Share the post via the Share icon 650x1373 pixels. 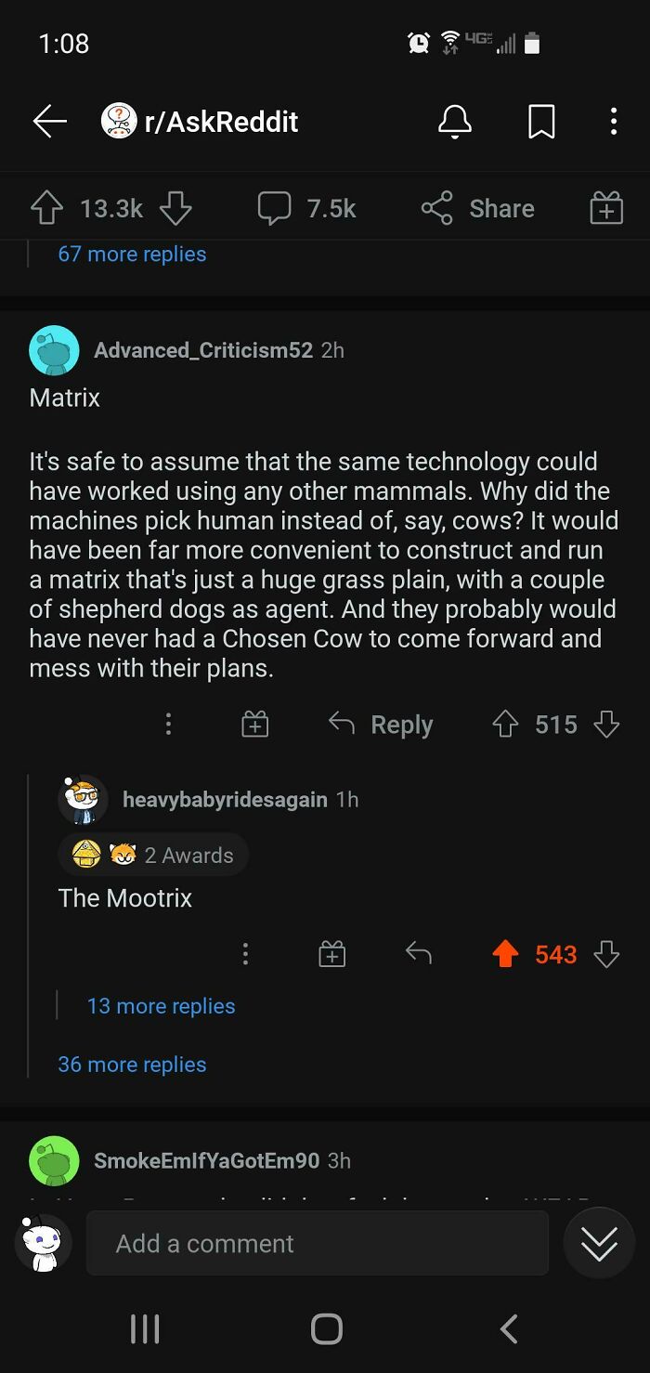point(475,208)
